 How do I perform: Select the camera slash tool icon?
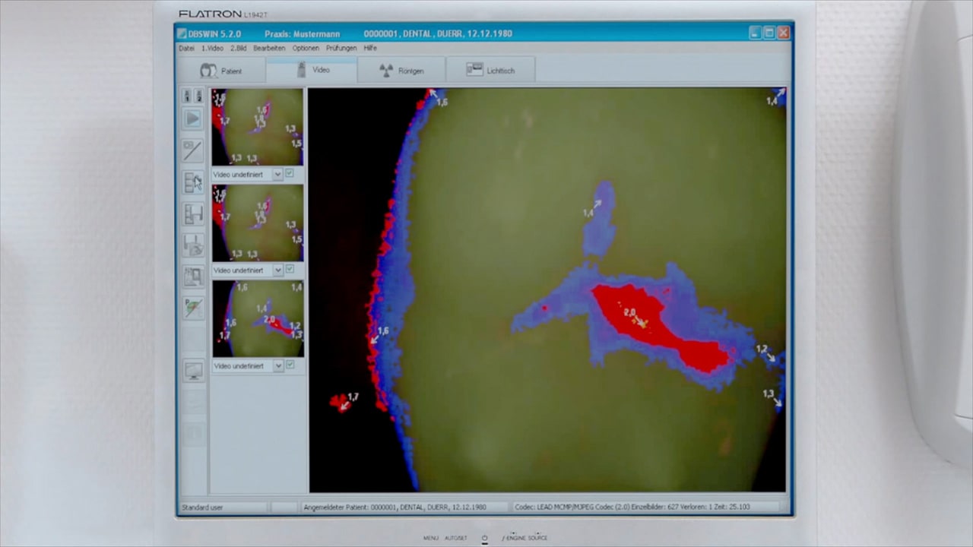tap(193, 150)
